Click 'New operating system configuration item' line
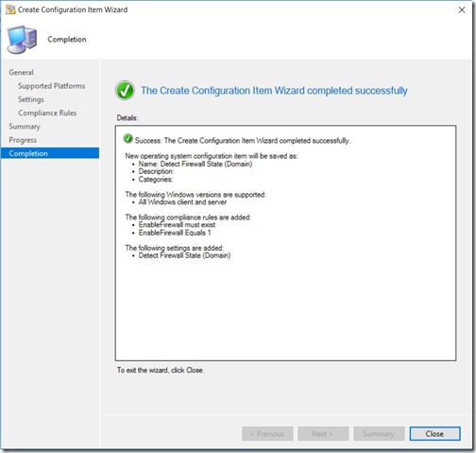 212,156
